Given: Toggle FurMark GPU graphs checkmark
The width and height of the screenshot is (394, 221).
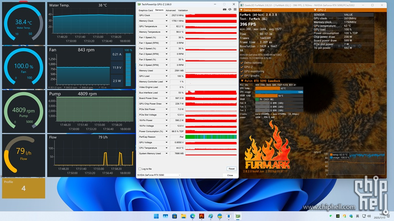Looking at the screenshot, I should click(242, 75).
